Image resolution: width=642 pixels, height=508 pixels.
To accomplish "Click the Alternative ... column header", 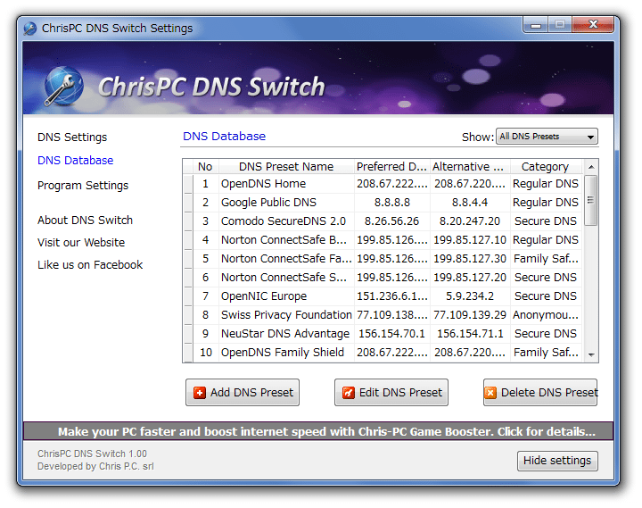I will coord(470,166).
